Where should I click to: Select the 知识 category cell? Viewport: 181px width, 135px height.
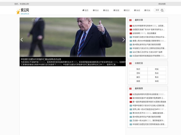(138, 69)
